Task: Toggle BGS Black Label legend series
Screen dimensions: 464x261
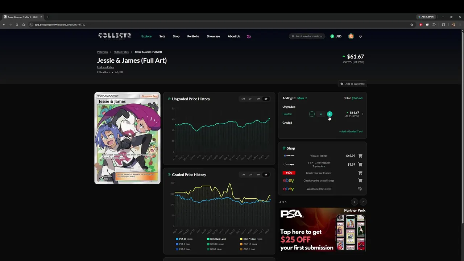Action: point(216,239)
